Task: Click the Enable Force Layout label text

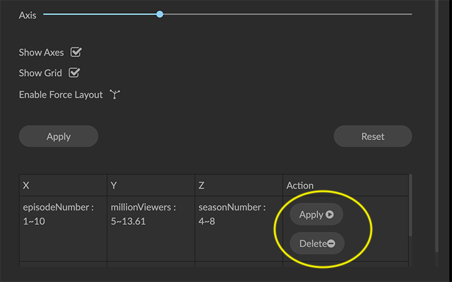Action: (x=61, y=95)
